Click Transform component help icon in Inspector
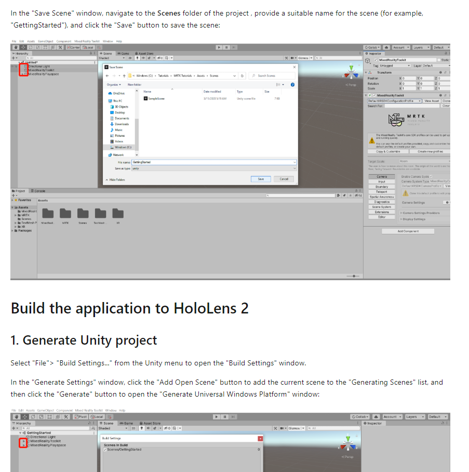Screen dimensions: 469x472 point(440,73)
